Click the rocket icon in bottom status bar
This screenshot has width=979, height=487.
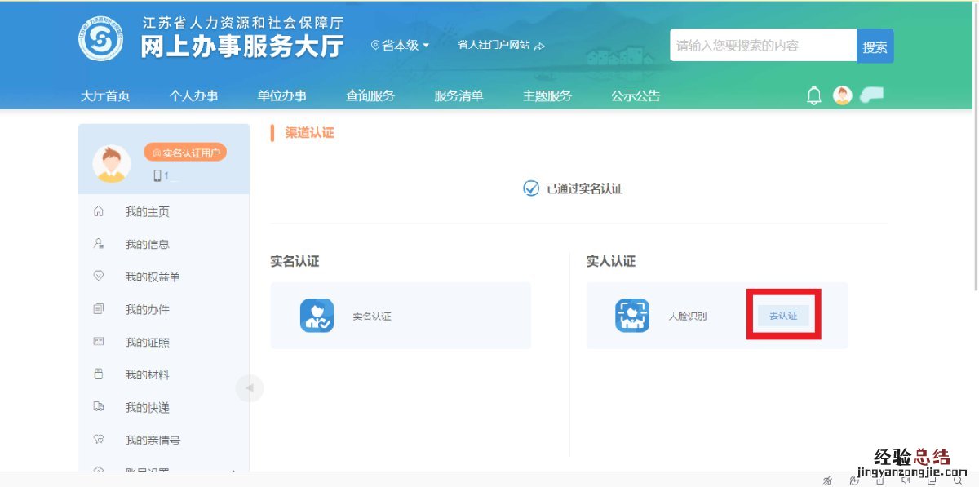[x=828, y=480]
